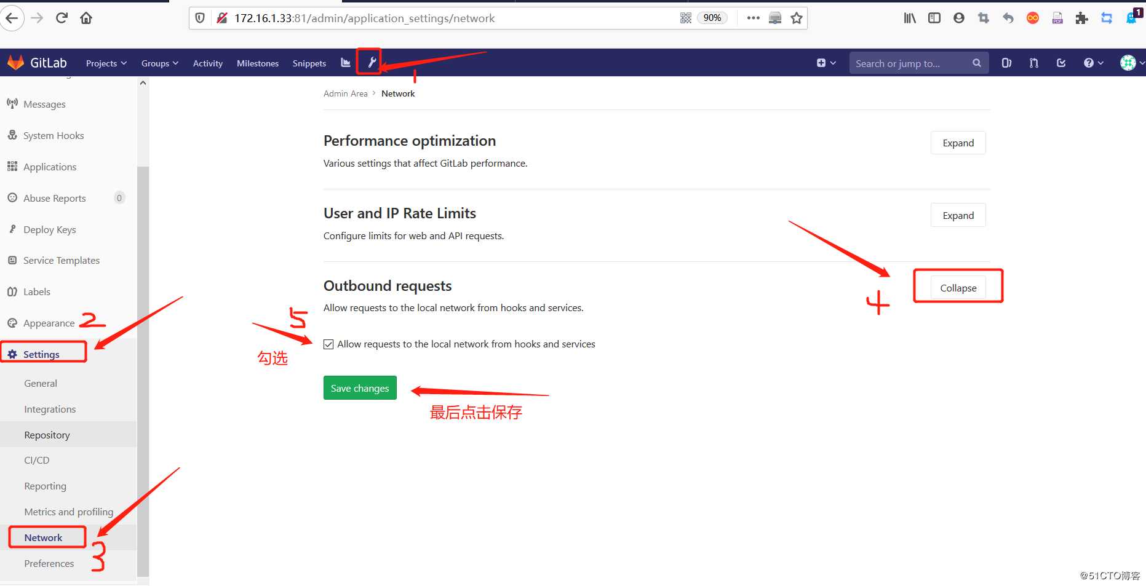The image size is (1146, 586).
Task: Click the insecure connection lock icon
Action: pyautogui.click(x=222, y=18)
